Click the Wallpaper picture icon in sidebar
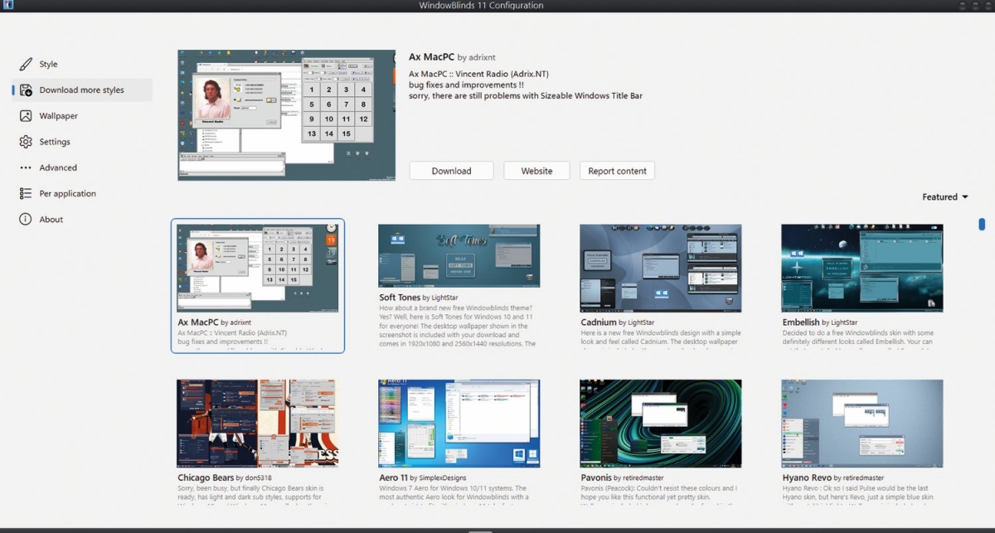 click(26, 116)
